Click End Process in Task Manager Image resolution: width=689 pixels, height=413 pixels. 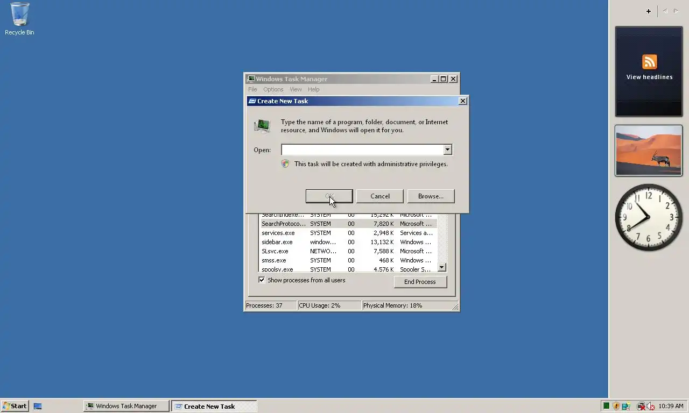click(420, 282)
